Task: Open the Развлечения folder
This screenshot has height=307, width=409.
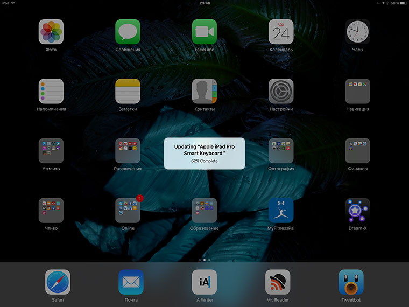Action: pyautogui.click(x=128, y=151)
